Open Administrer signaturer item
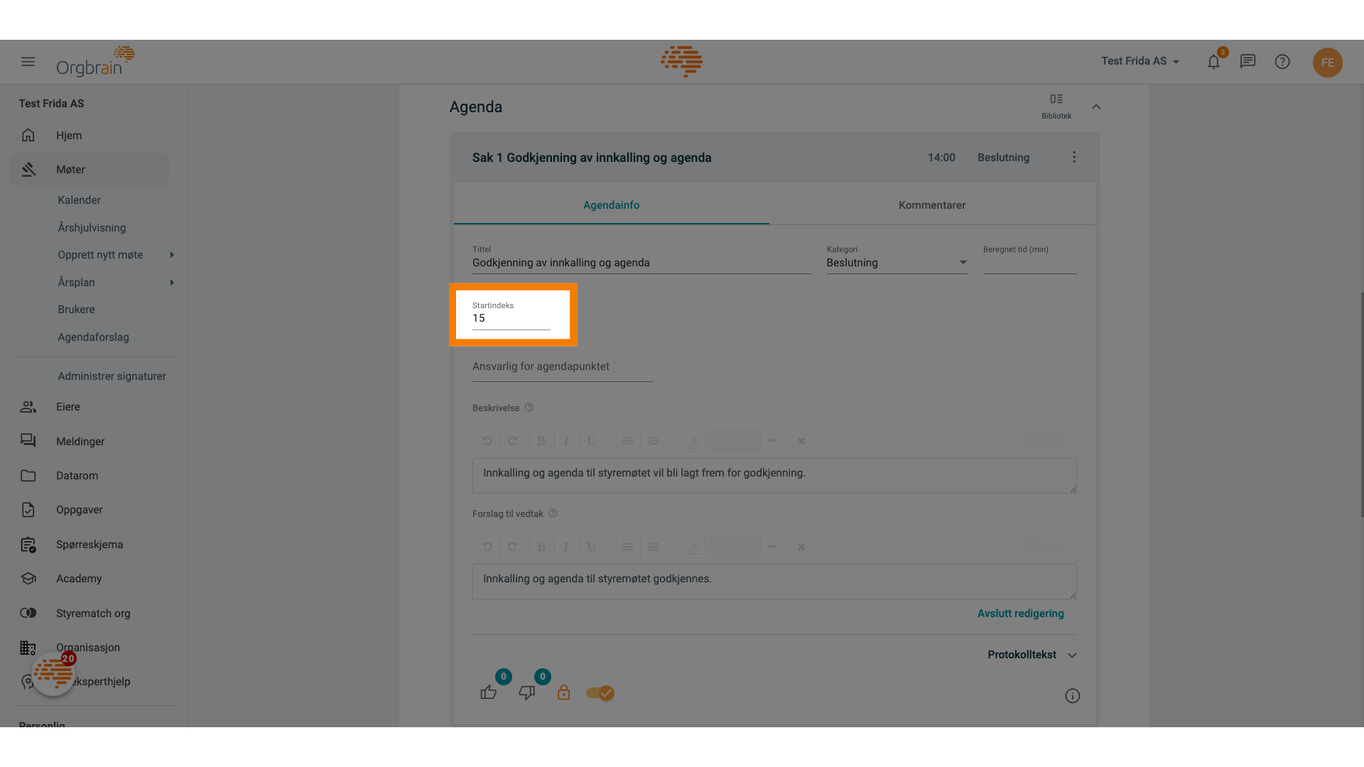The height and width of the screenshot is (767, 1364). (x=112, y=376)
